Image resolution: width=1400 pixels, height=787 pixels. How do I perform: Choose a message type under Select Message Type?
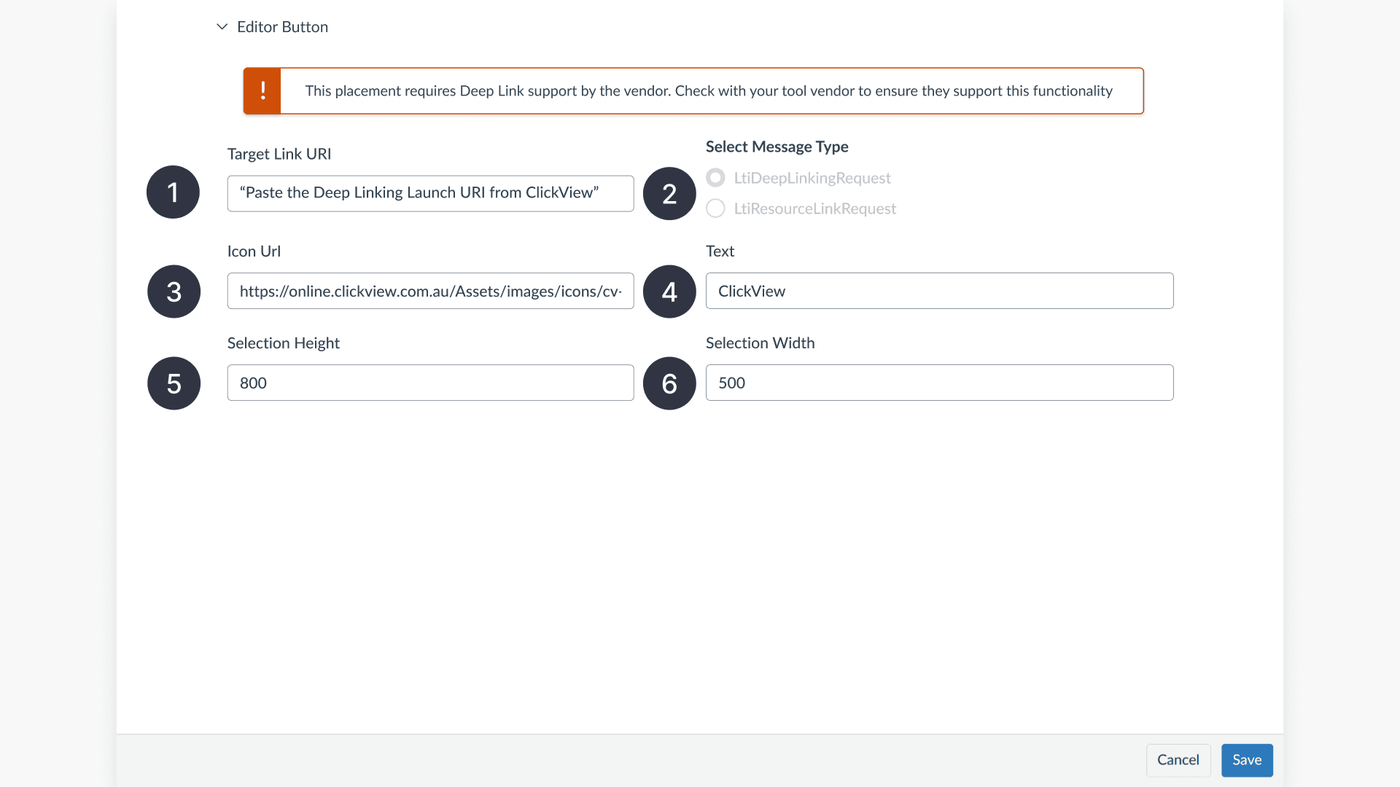[x=715, y=177]
